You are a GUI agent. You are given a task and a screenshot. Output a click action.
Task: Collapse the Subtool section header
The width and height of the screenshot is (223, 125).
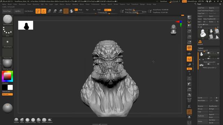(201, 48)
